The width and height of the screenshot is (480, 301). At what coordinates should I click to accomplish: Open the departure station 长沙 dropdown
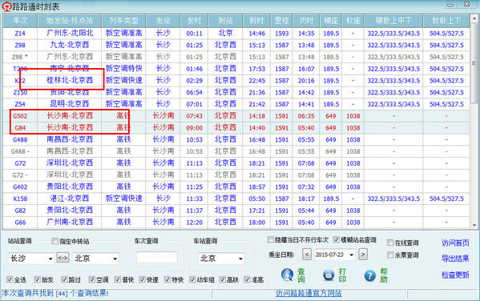(50, 259)
